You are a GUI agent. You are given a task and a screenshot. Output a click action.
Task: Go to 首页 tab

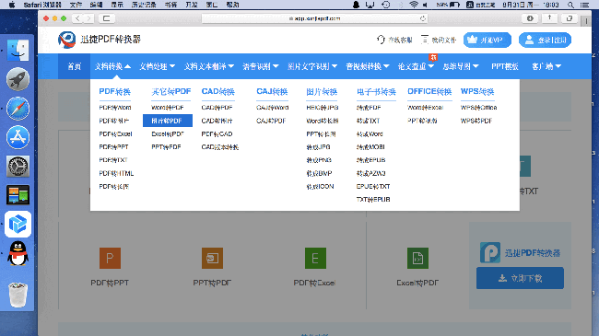[74, 66]
